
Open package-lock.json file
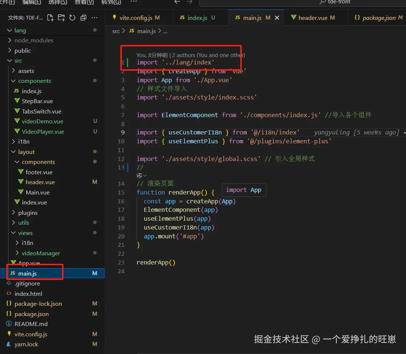[x=52, y=304]
